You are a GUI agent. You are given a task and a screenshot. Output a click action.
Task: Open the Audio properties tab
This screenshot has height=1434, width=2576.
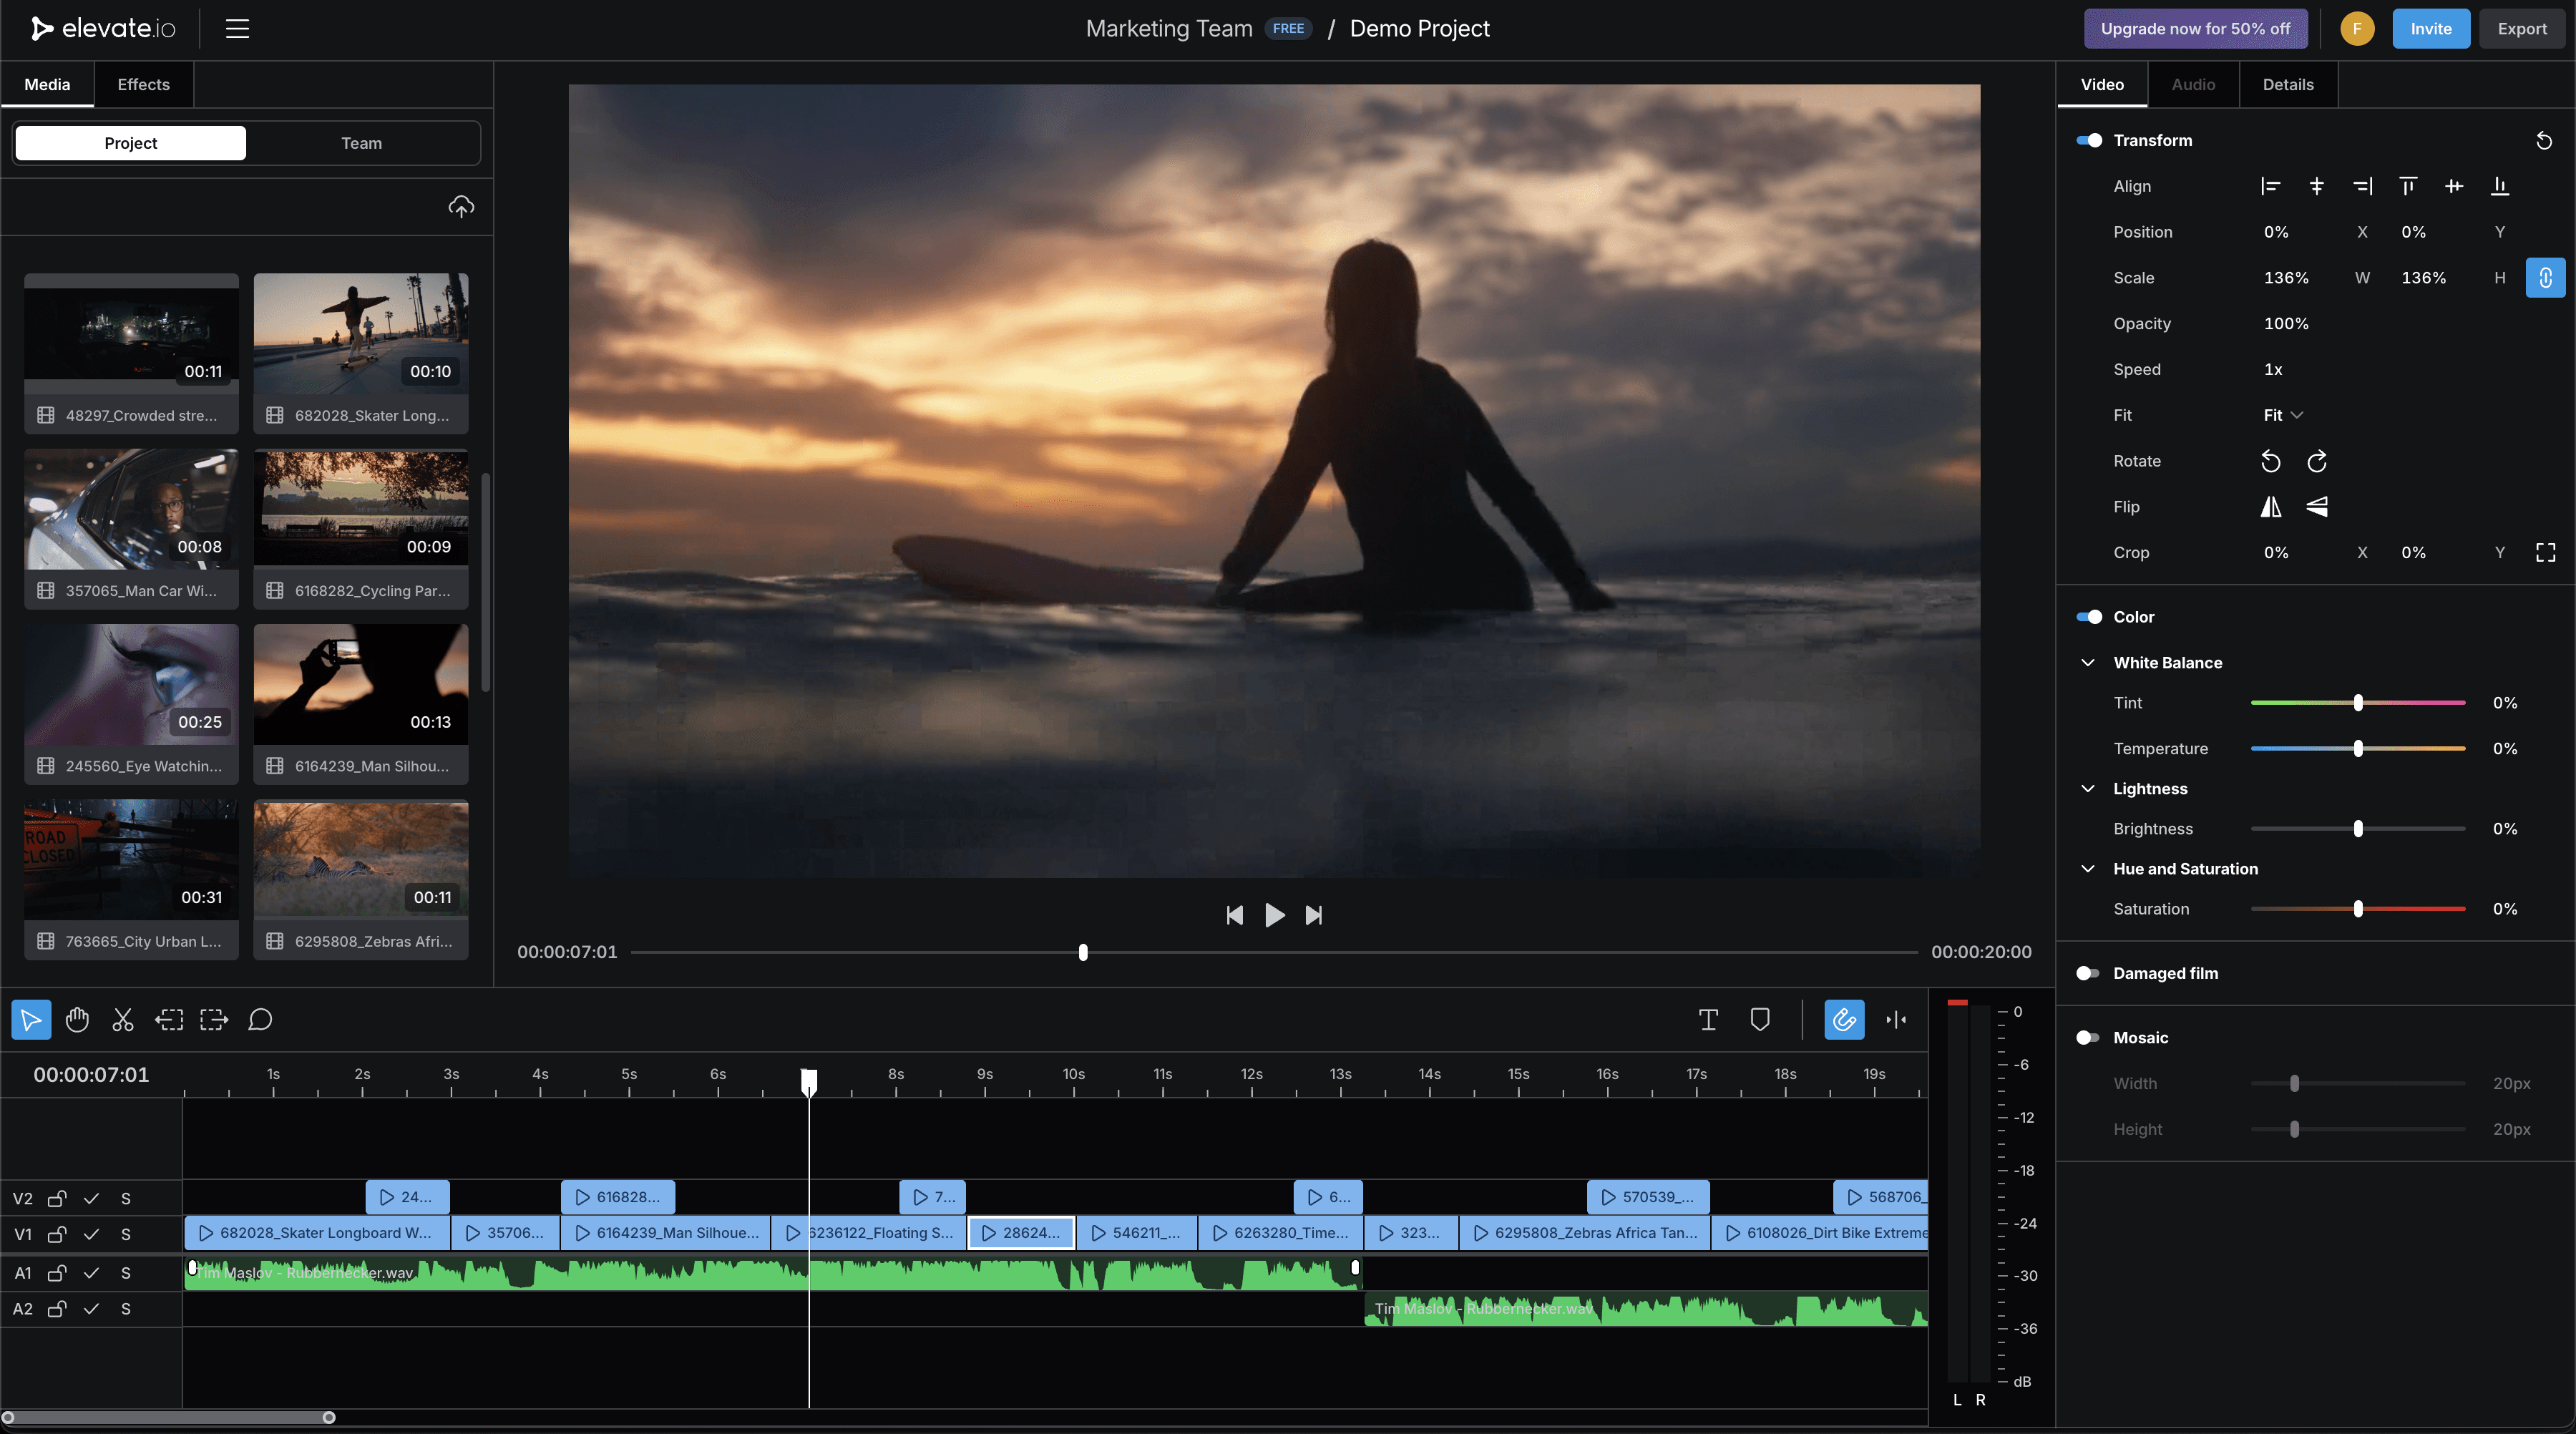2193,85
